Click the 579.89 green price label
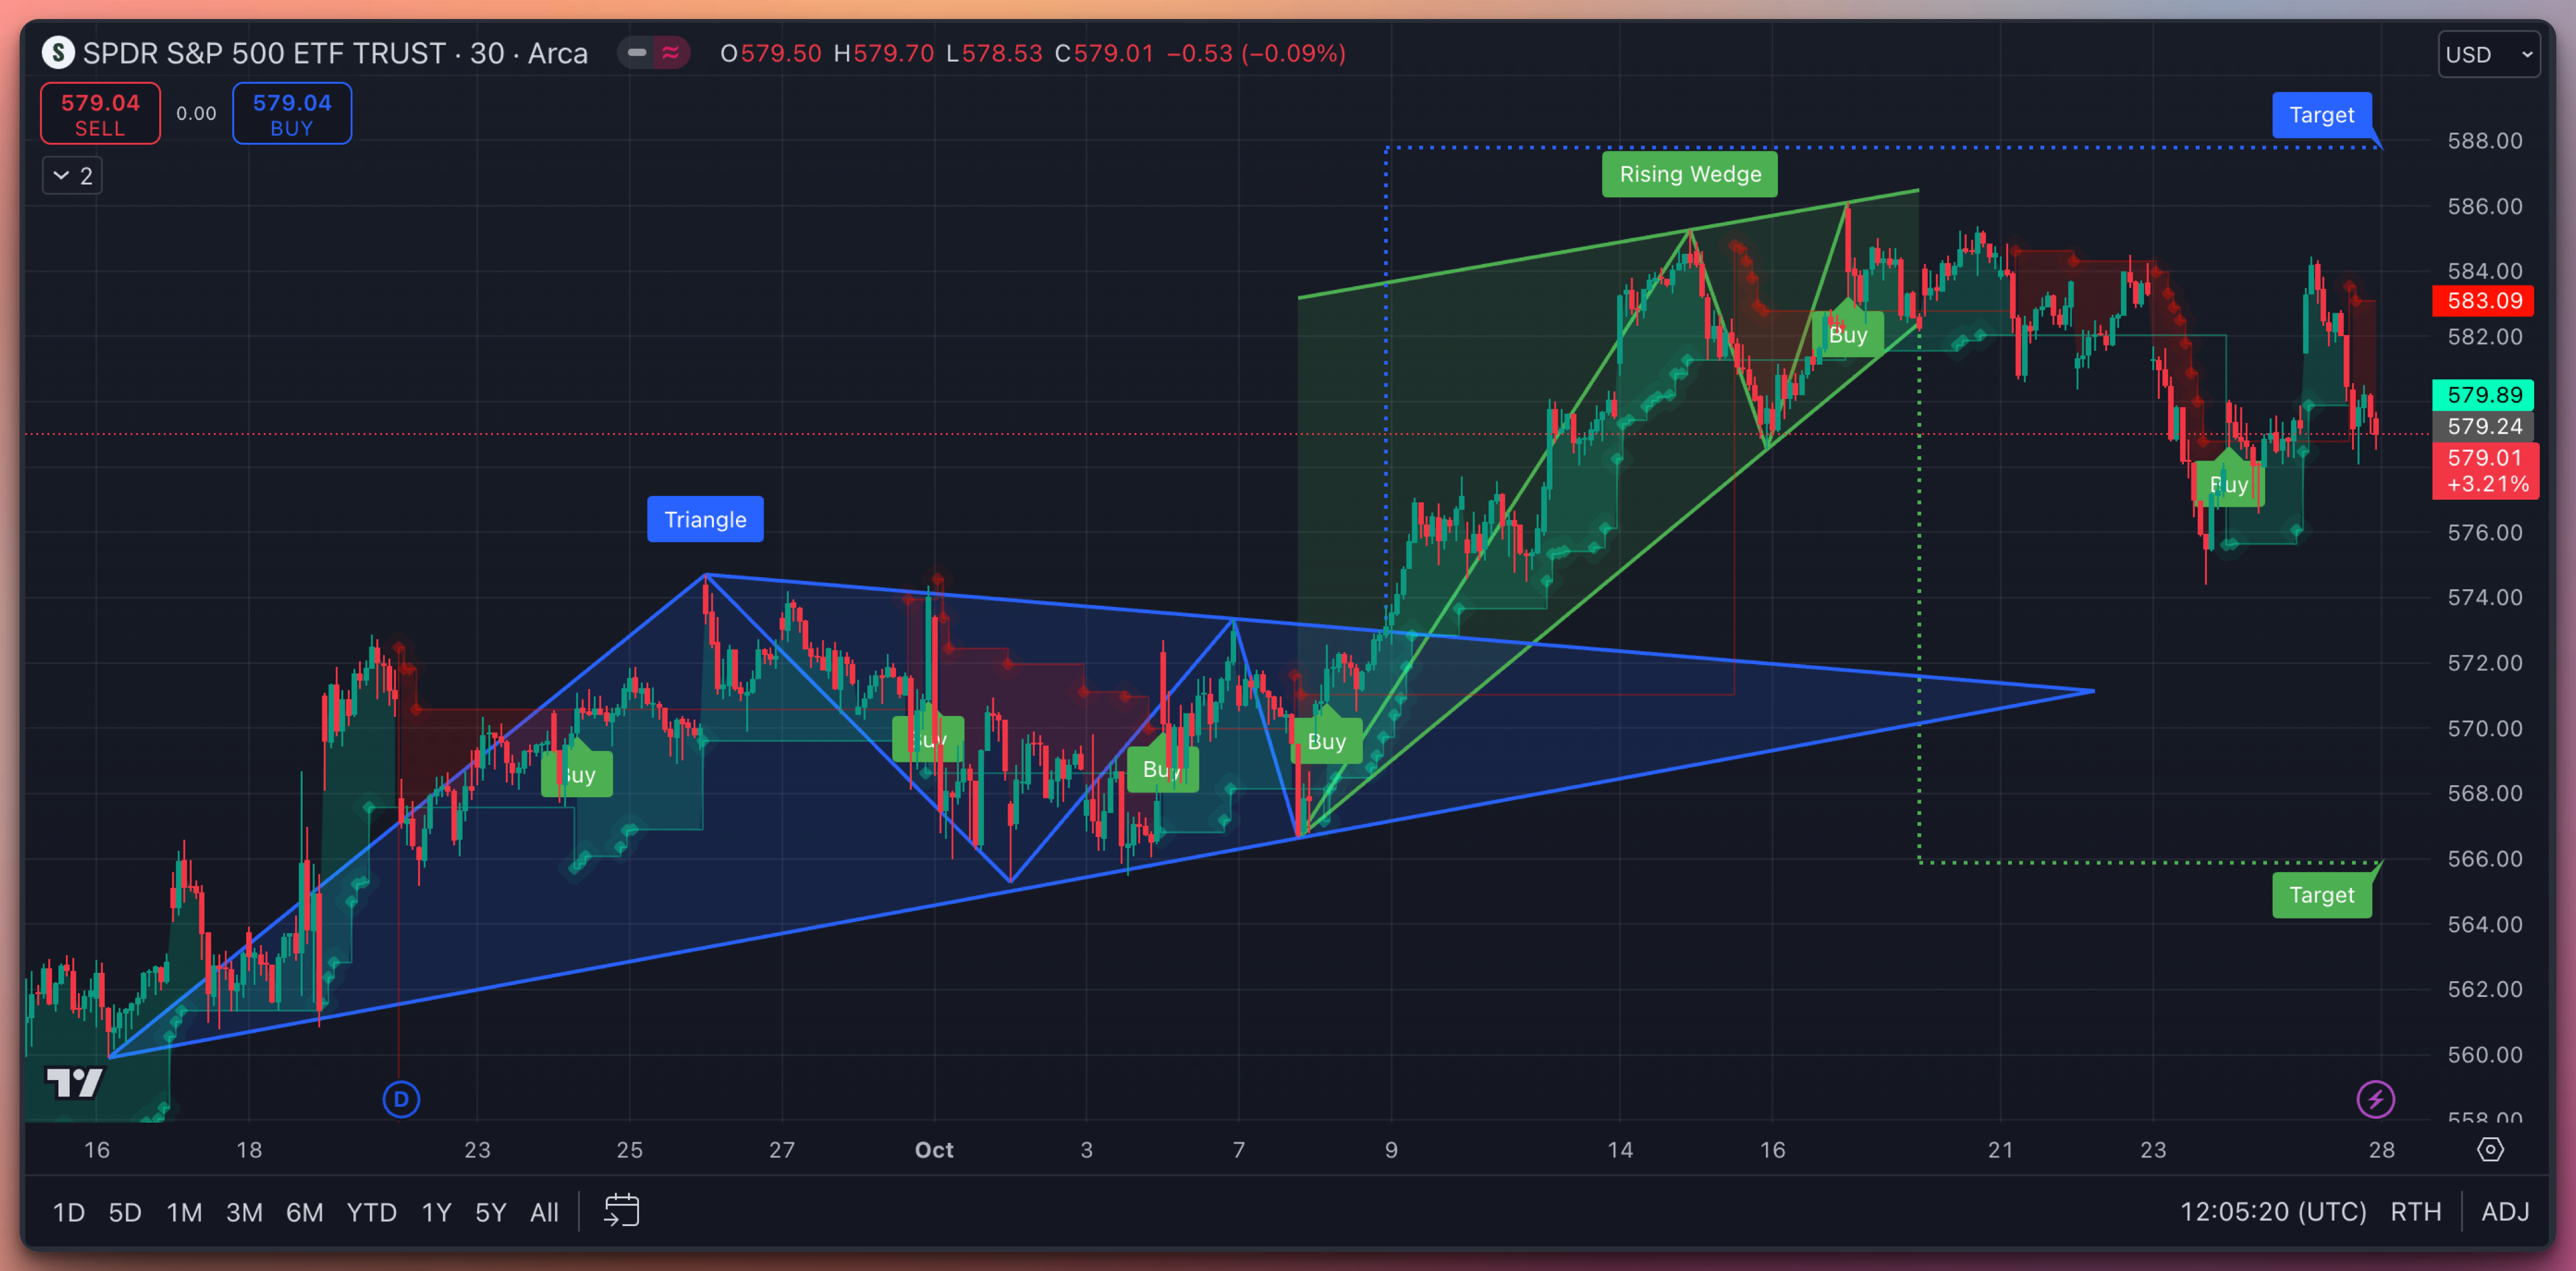 [x=2484, y=394]
